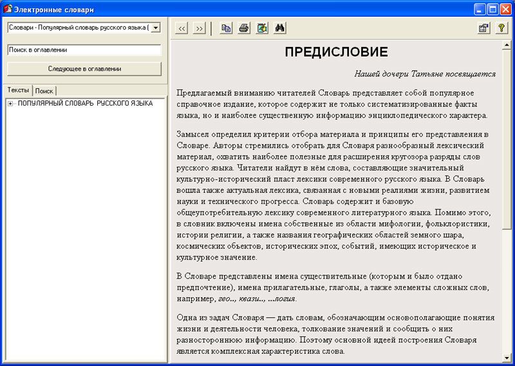
Task: Click the app icon in the title bar
Action: 8,9
